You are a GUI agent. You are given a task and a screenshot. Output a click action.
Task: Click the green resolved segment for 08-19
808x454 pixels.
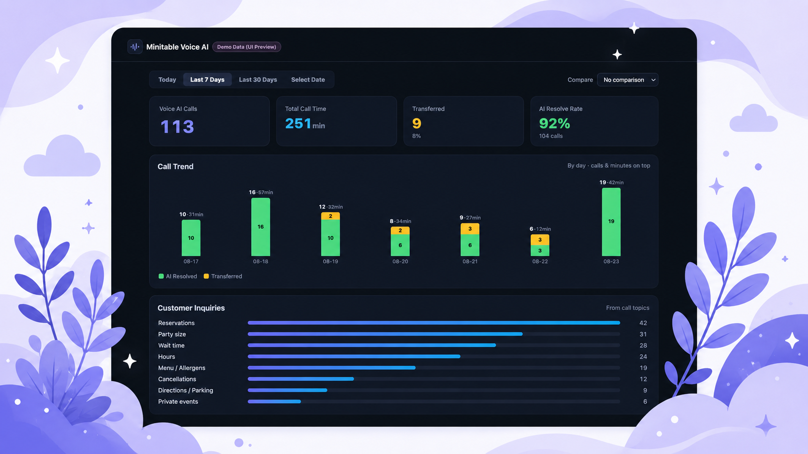(331, 238)
